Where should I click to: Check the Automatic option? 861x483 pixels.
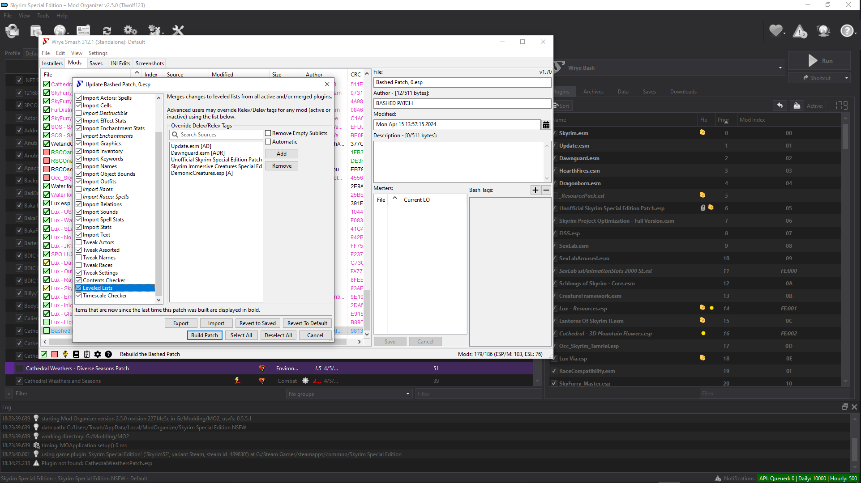[x=268, y=142]
